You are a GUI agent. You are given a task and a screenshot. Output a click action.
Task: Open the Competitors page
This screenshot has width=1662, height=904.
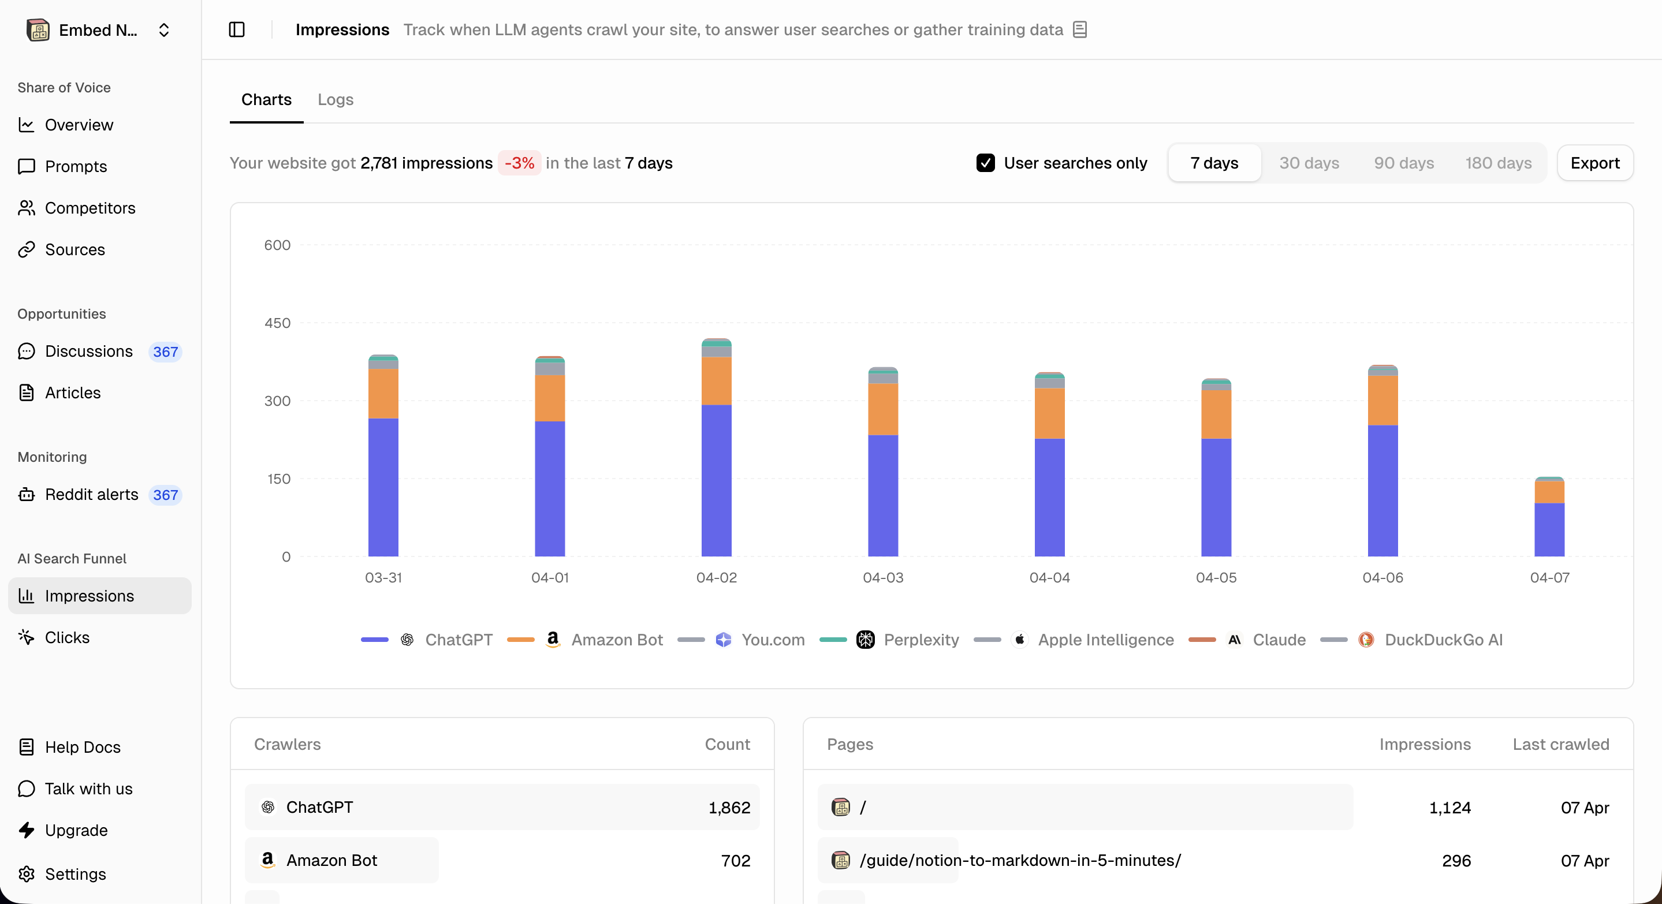[x=90, y=208]
